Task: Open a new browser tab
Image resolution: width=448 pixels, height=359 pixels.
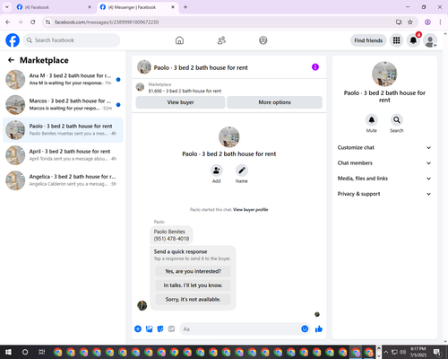Action: pyautogui.click(x=185, y=7)
